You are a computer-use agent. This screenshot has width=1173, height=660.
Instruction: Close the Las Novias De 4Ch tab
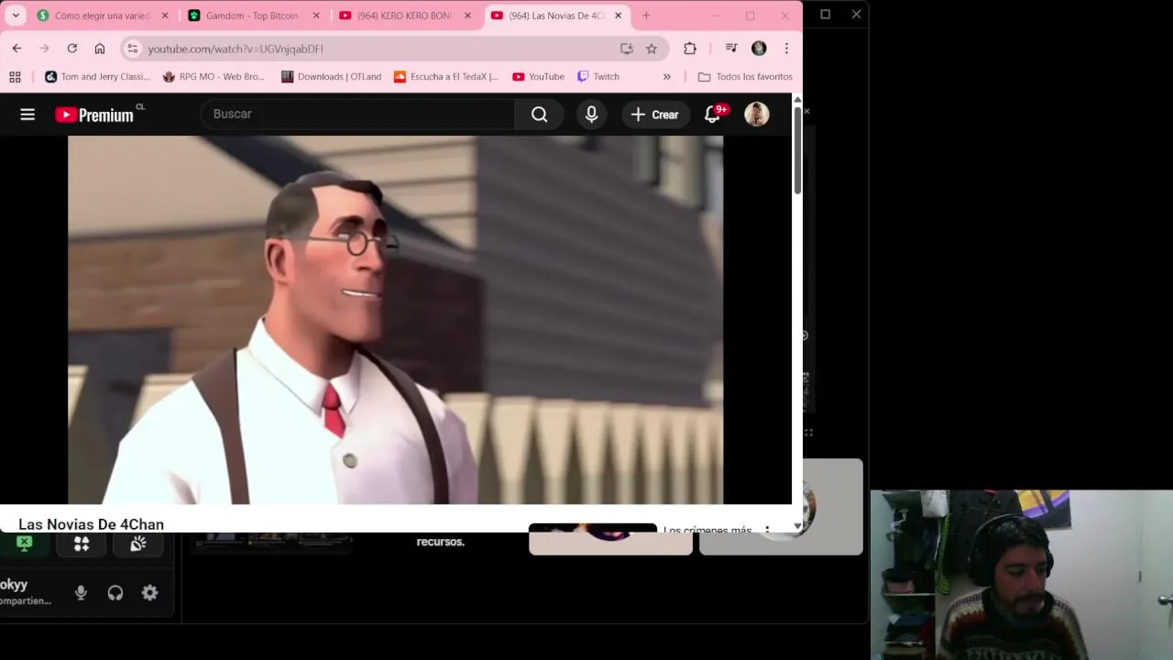click(618, 16)
